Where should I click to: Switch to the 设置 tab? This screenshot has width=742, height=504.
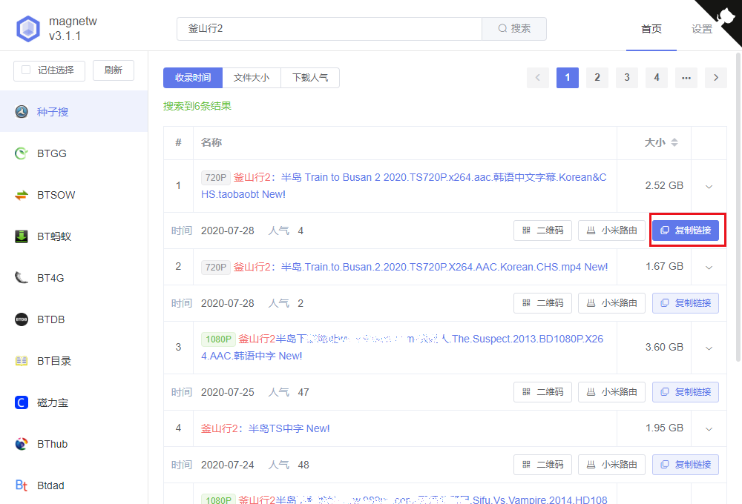701,28
